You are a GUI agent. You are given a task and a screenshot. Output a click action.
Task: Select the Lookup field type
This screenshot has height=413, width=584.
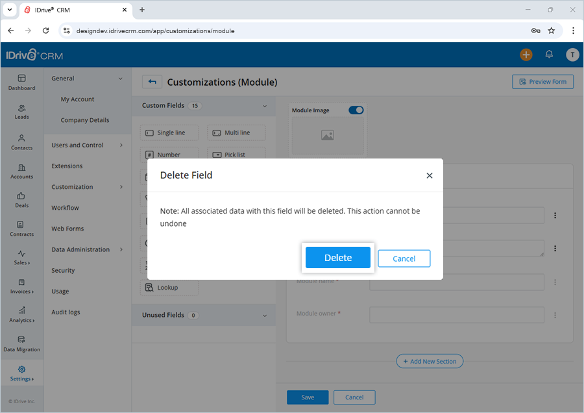click(x=169, y=287)
